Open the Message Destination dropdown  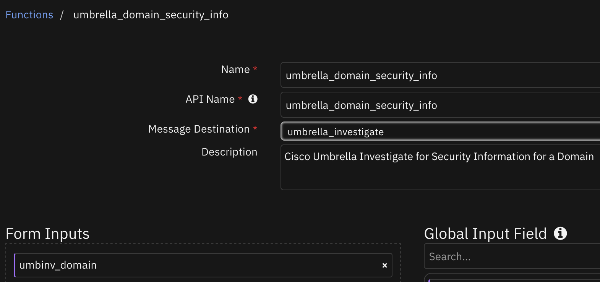coord(440,131)
